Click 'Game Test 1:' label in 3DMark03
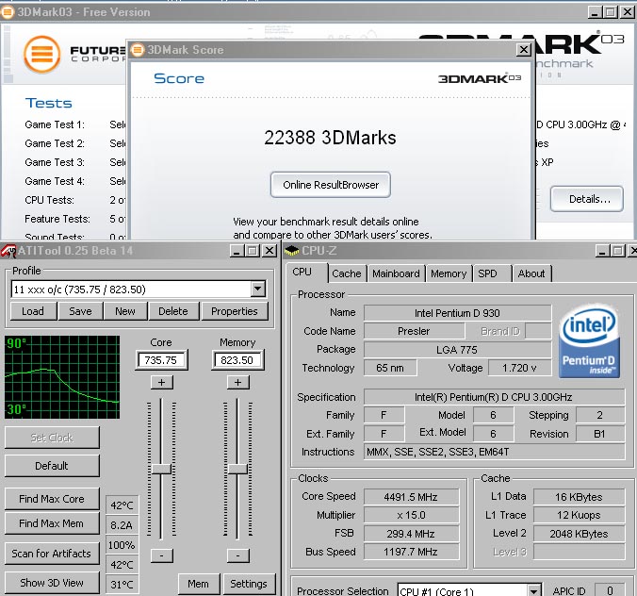This screenshot has width=637, height=596. coord(55,124)
